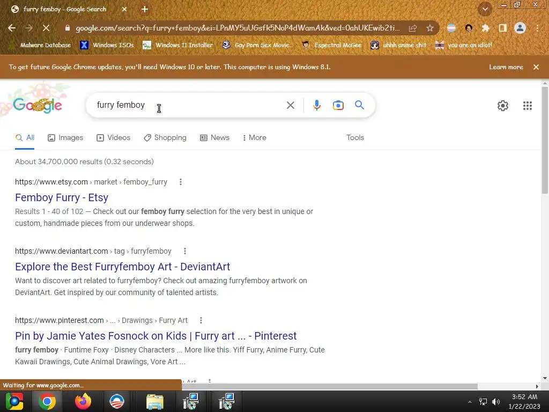Switch to the Images tab

pos(65,138)
